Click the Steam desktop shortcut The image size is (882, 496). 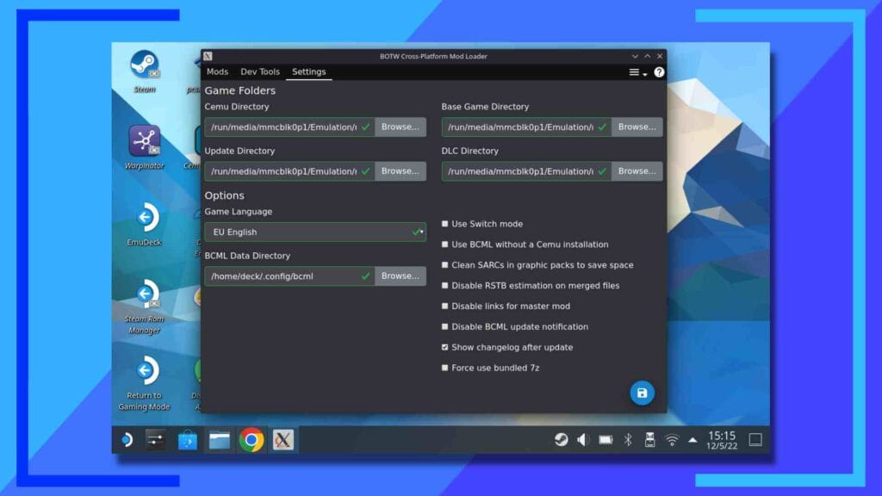tap(145, 71)
